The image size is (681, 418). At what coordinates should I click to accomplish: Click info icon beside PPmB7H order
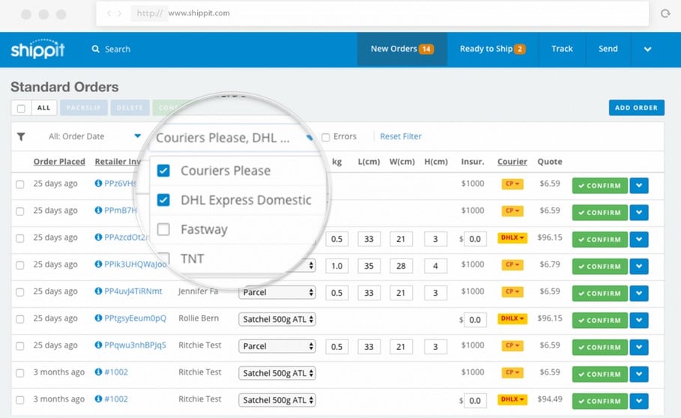pos(98,210)
